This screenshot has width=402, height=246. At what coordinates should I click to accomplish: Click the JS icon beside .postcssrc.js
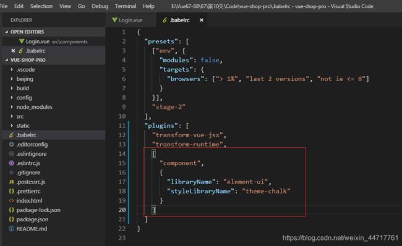pyautogui.click(x=11, y=182)
